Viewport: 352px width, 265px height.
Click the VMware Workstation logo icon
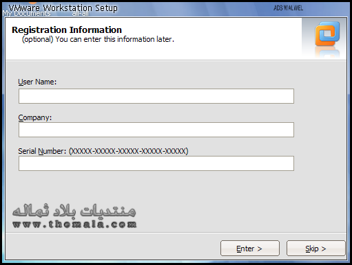[x=327, y=34]
